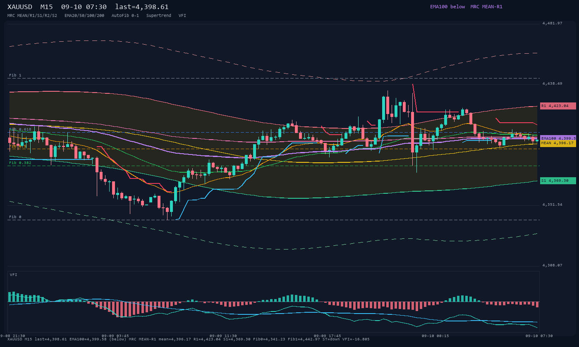579x347 pixels.
Task: Select "AutoFib 0-1" in the indicator legend
Action: tap(125, 16)
